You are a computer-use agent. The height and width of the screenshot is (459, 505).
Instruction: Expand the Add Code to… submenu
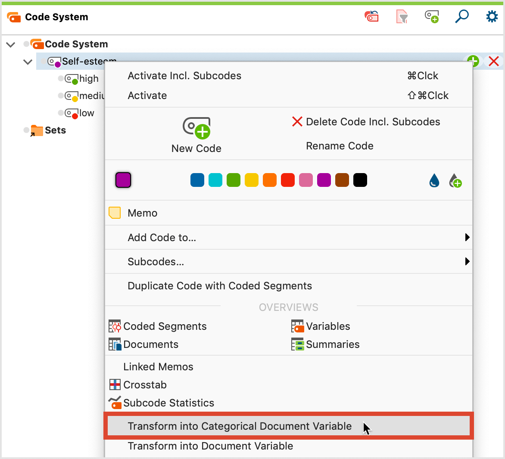click(467, 237)
